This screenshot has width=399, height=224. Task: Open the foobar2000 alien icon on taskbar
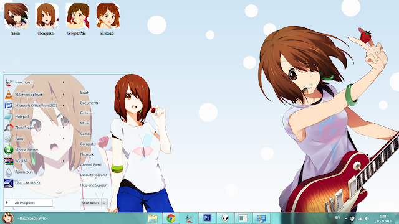point(225,218)
